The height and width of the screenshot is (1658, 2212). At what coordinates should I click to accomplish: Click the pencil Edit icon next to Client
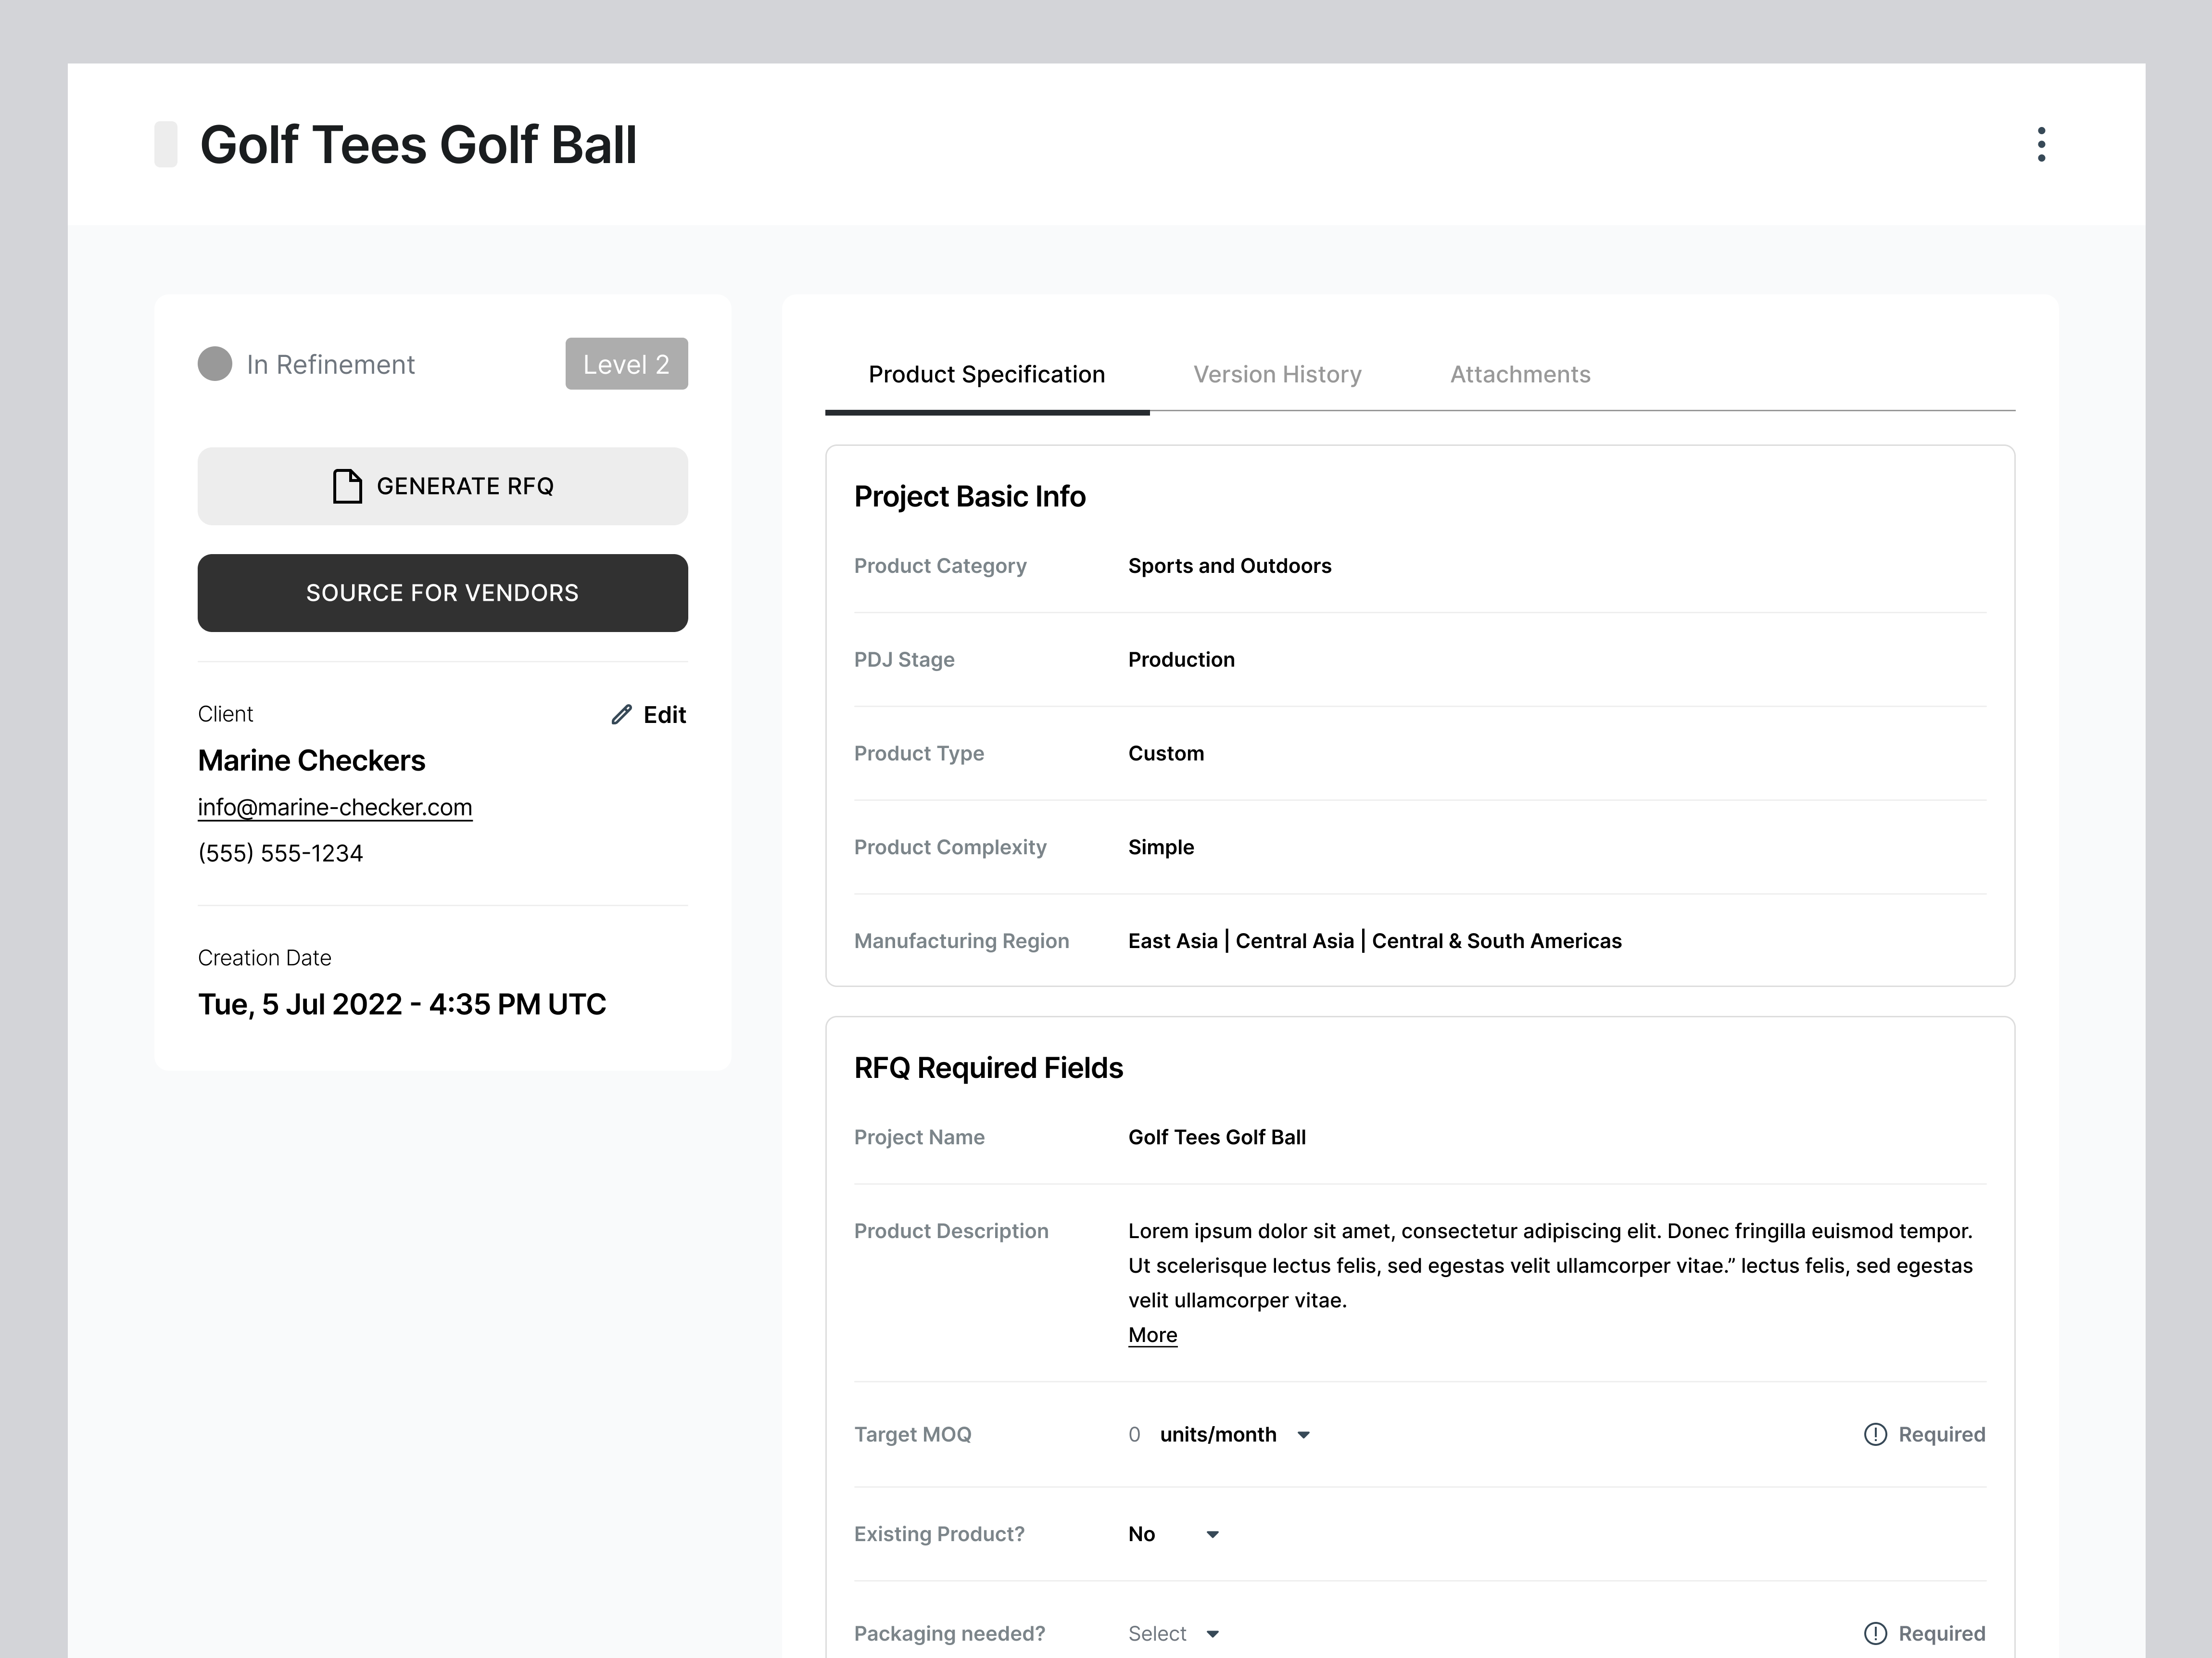point(622,714)
